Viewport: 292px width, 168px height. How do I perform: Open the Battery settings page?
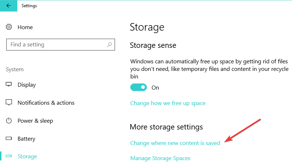(26, 139)
